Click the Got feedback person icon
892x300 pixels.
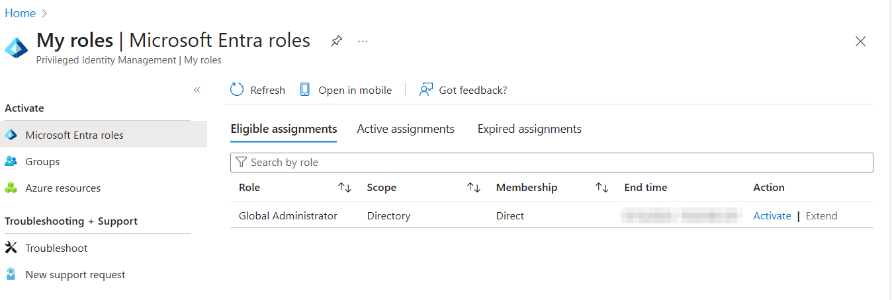pyautogui.click(x=426, y=90)
